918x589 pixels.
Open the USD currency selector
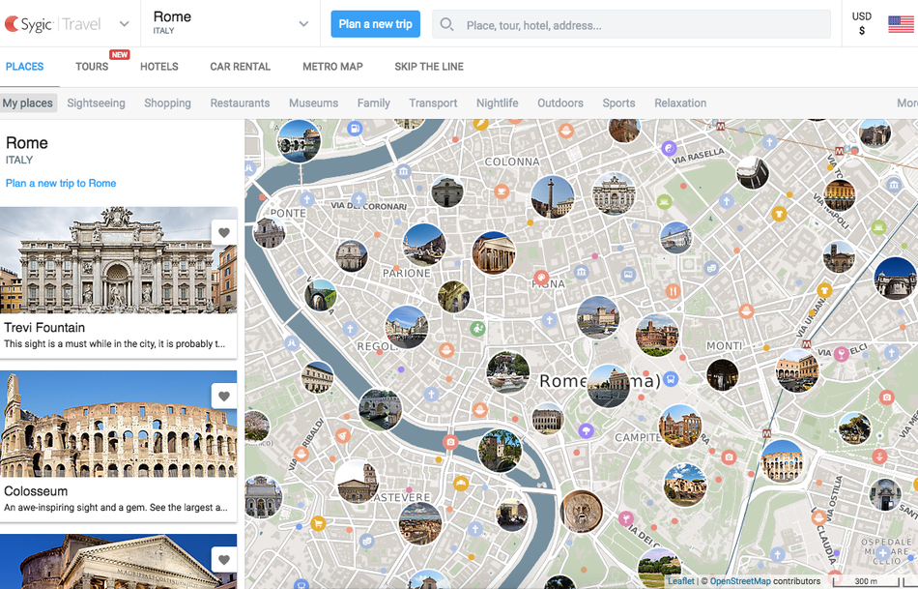(861, 24)
